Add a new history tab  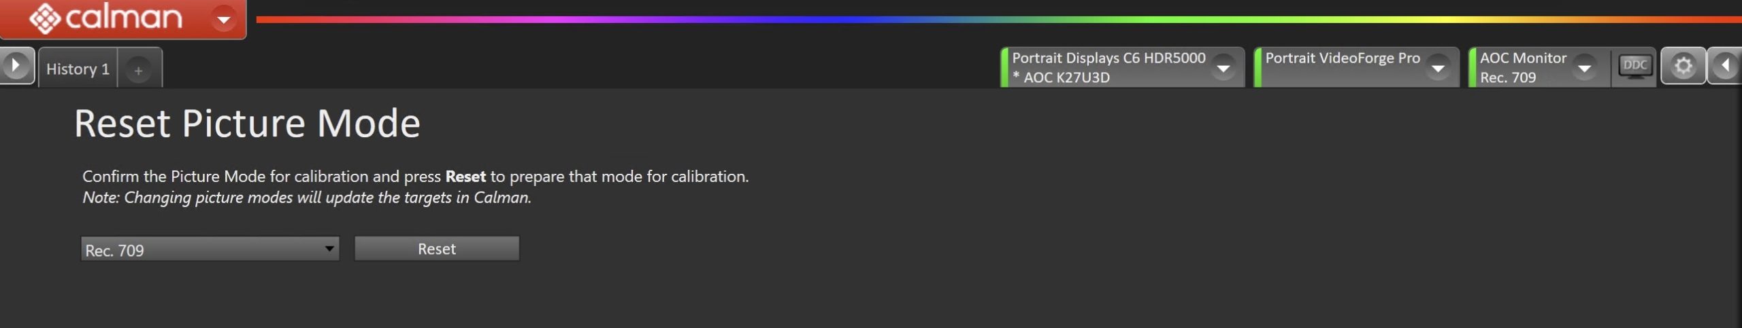click(x=138, y=70)
